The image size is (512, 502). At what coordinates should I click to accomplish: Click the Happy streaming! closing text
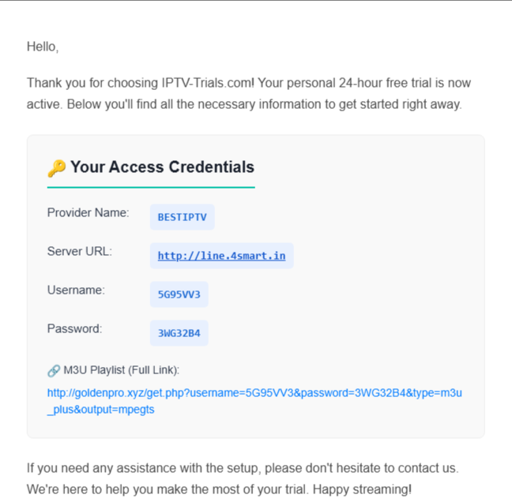point(362,489)
